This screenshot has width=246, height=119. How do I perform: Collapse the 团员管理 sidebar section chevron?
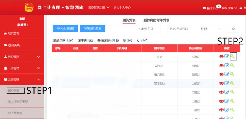click(38, 80)
